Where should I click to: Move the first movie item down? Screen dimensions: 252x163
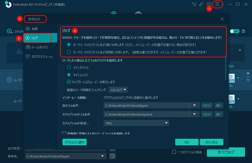pyautogui.click(x=248, y=80)
